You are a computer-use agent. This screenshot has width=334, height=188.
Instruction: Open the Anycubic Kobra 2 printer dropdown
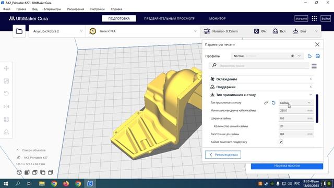pyautogui.click(x=57, y=31)
